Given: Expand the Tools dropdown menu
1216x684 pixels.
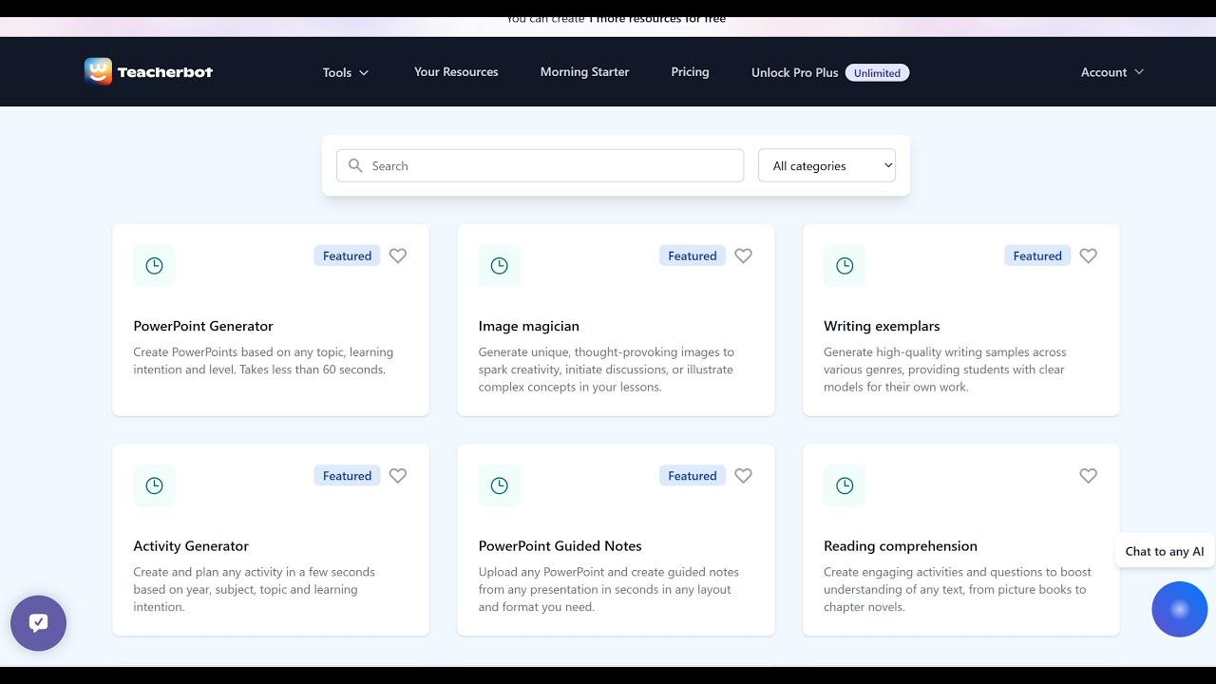Looking at the screenshot, I should 346,72.
